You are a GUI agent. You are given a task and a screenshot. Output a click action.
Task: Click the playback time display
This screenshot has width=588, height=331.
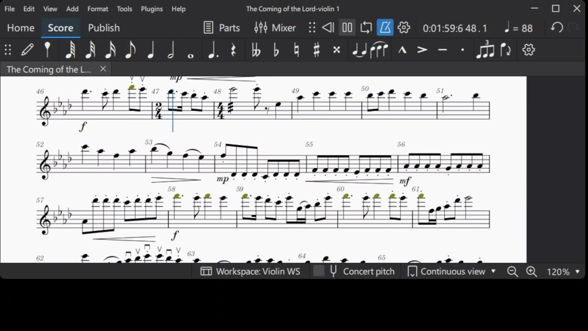pos(455,28)
